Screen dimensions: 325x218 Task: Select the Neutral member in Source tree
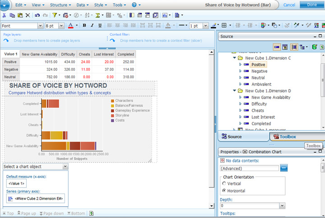click(x=258, y=78)
